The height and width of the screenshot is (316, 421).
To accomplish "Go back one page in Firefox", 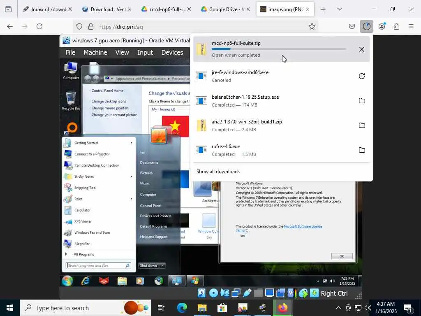I will 10,26.
